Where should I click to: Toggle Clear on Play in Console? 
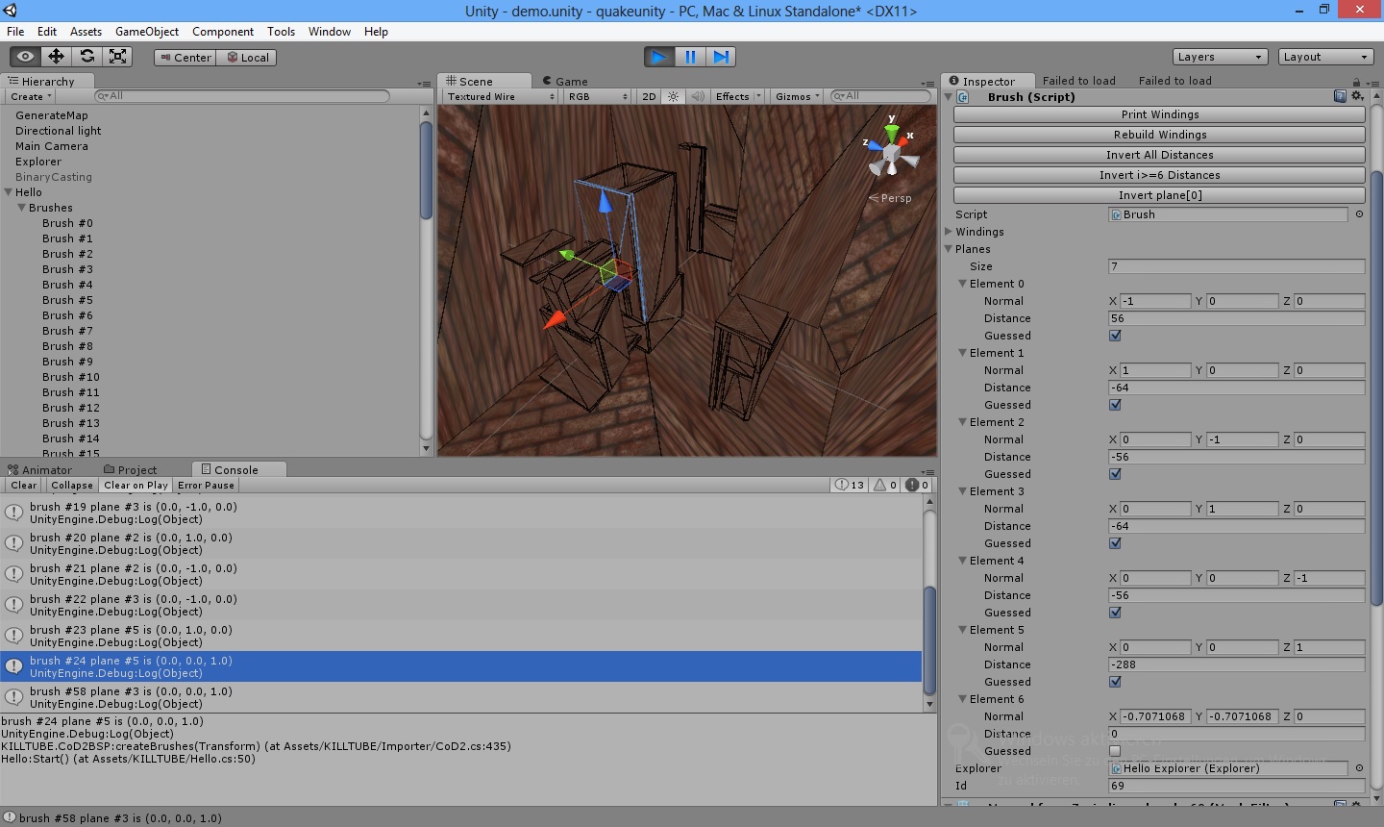136,485
